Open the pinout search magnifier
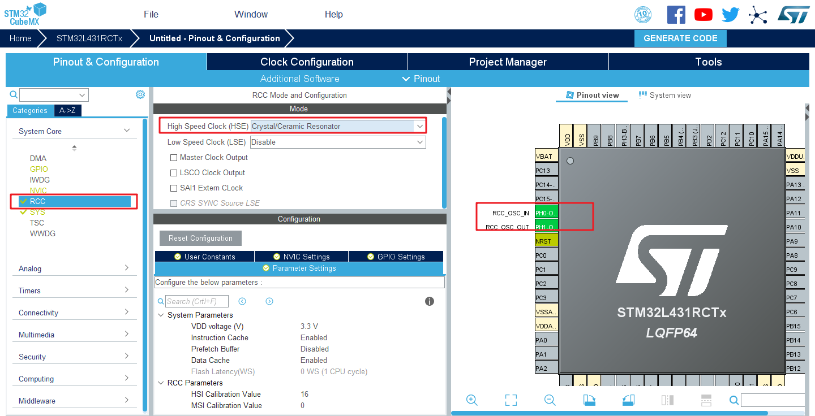Screen dimensions: 815x416 tap(733, 400)
